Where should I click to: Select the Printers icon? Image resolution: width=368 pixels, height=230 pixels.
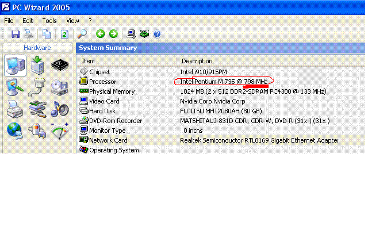pos(15,109)
